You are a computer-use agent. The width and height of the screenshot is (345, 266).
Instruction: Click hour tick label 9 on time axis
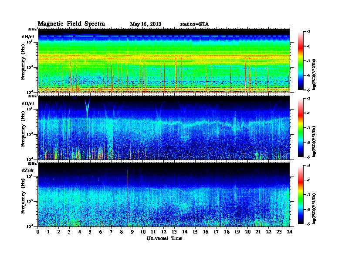(x=132, y=232)
